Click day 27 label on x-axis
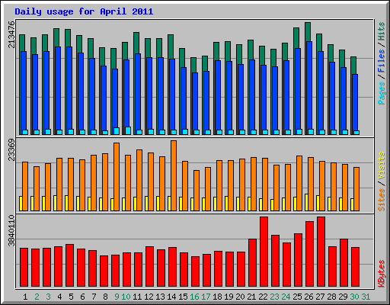This screenshot has width=390, height=305. [x=320, y=297]
